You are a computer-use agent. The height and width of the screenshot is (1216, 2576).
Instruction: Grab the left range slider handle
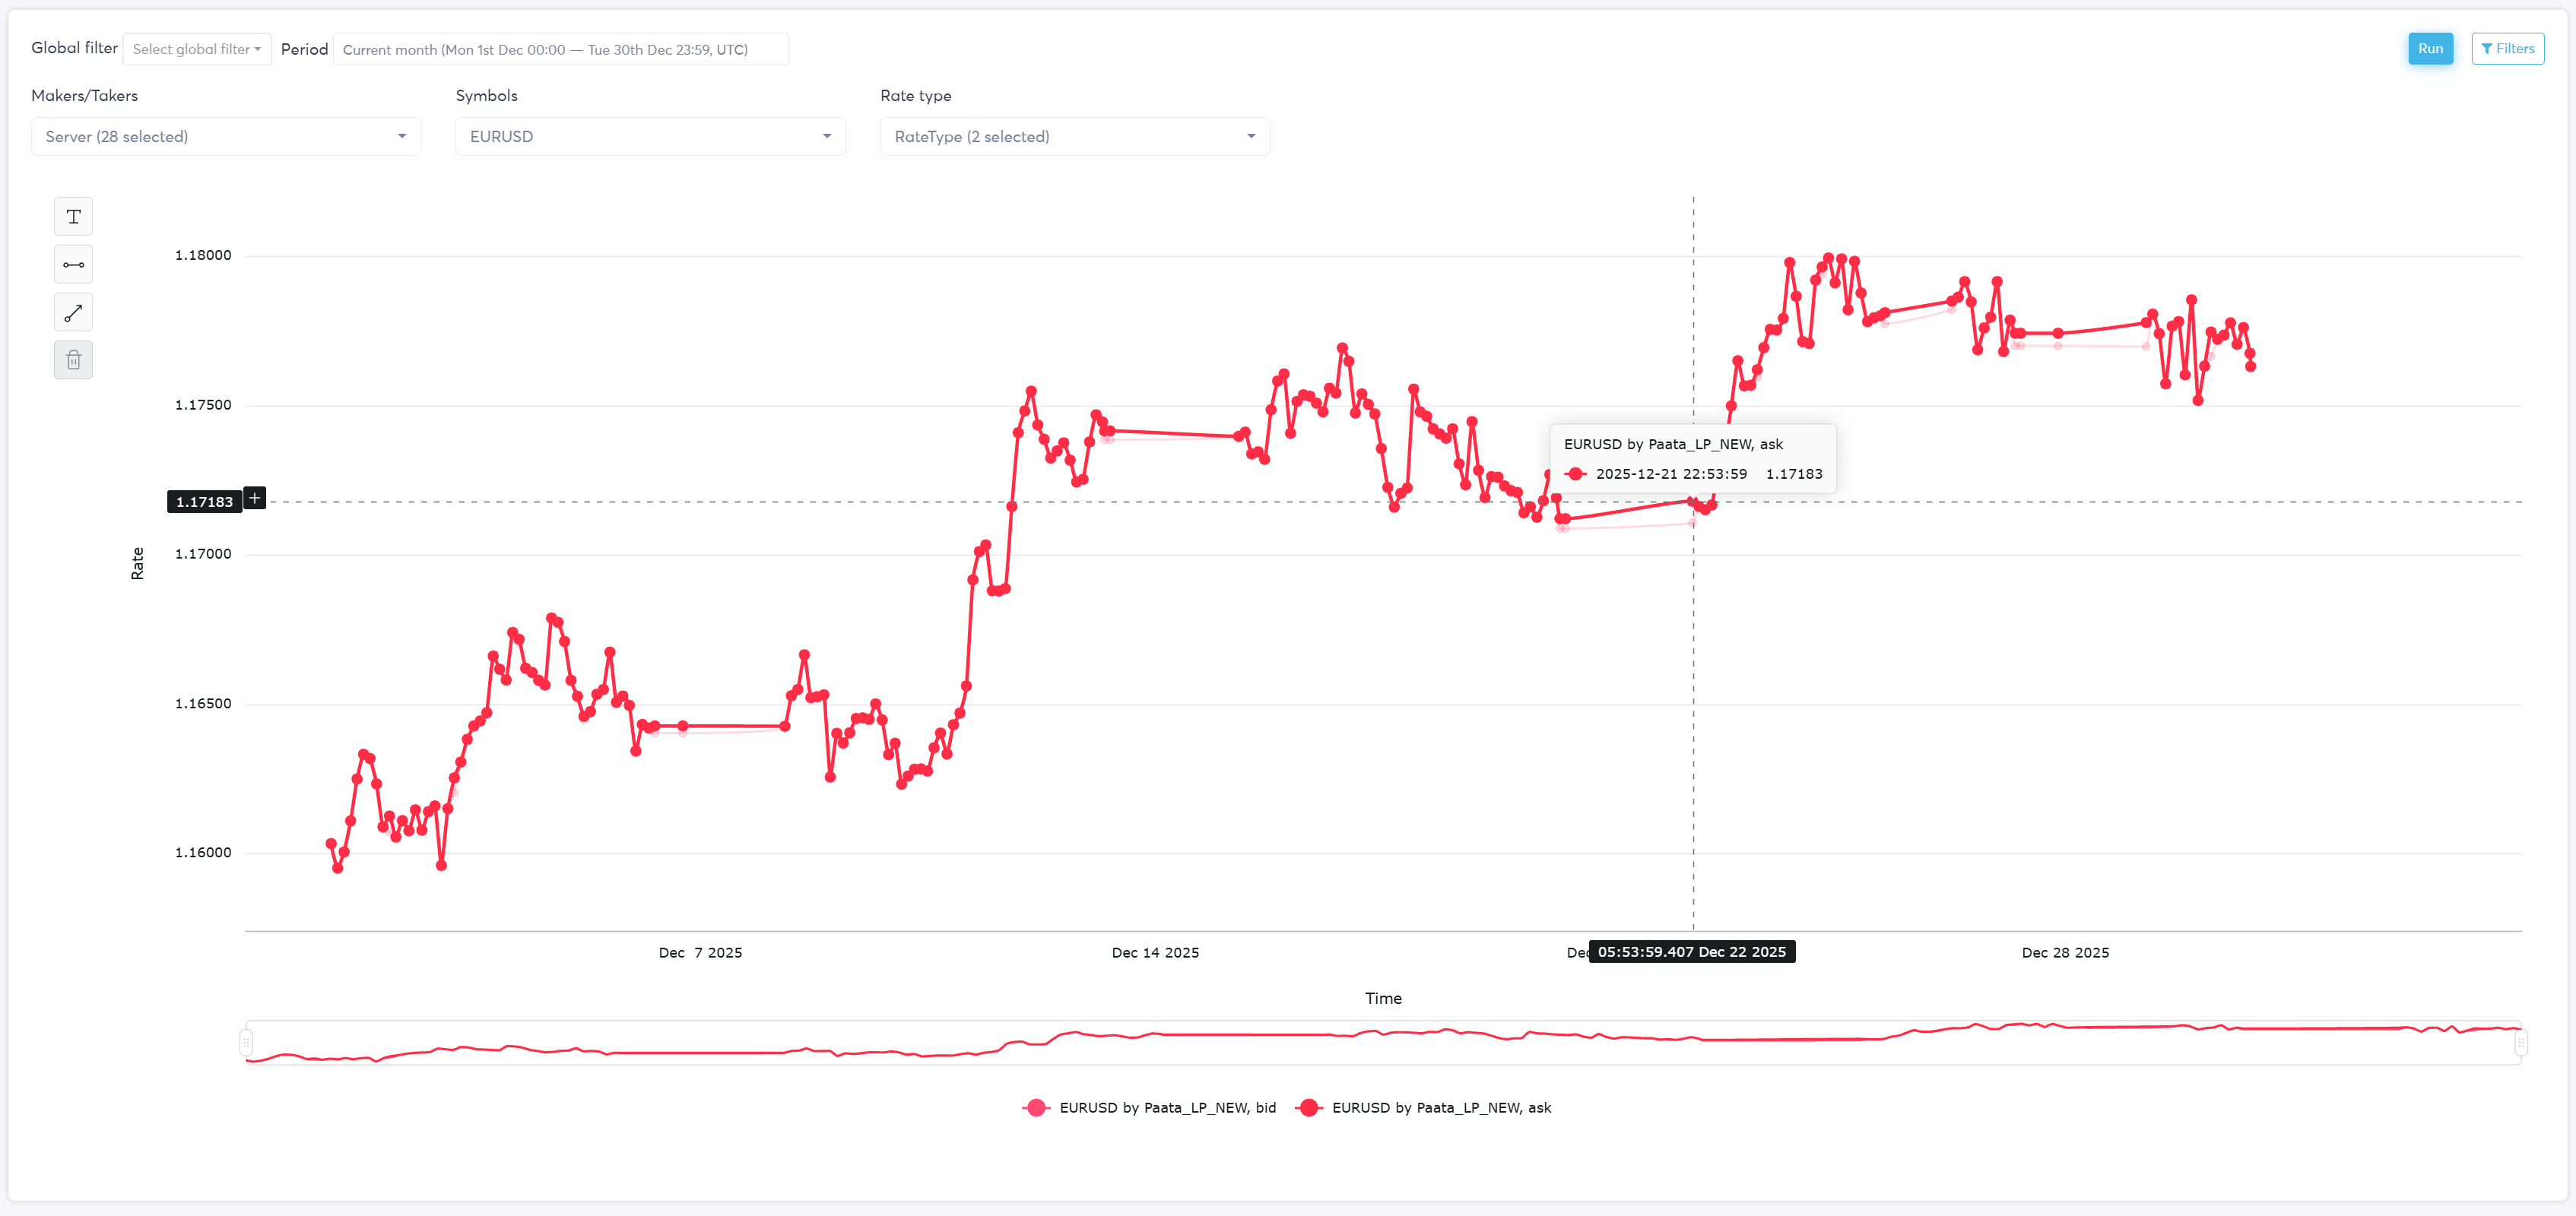246,1043
